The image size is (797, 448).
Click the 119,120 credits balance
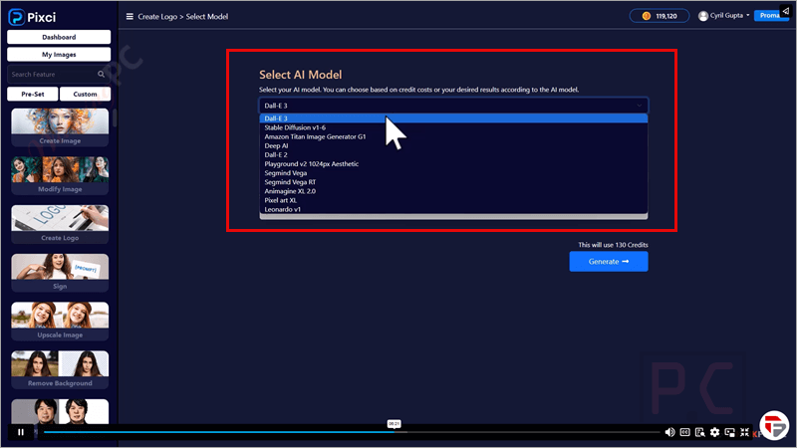coord(660,16)
